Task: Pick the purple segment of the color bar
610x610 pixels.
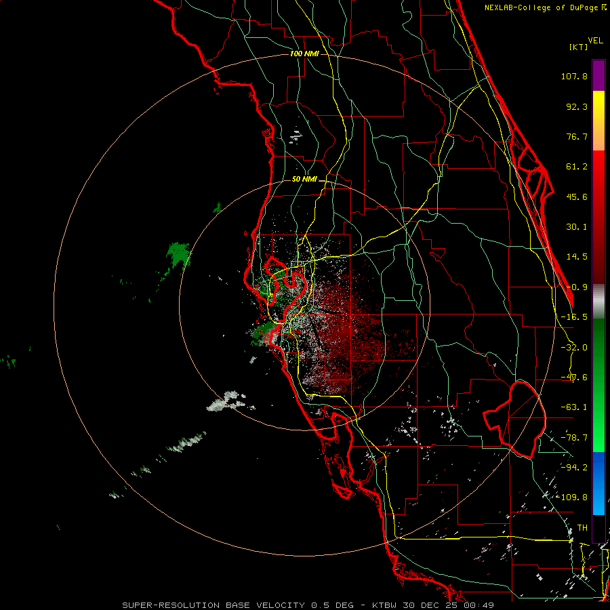Action: click(598, 75)
